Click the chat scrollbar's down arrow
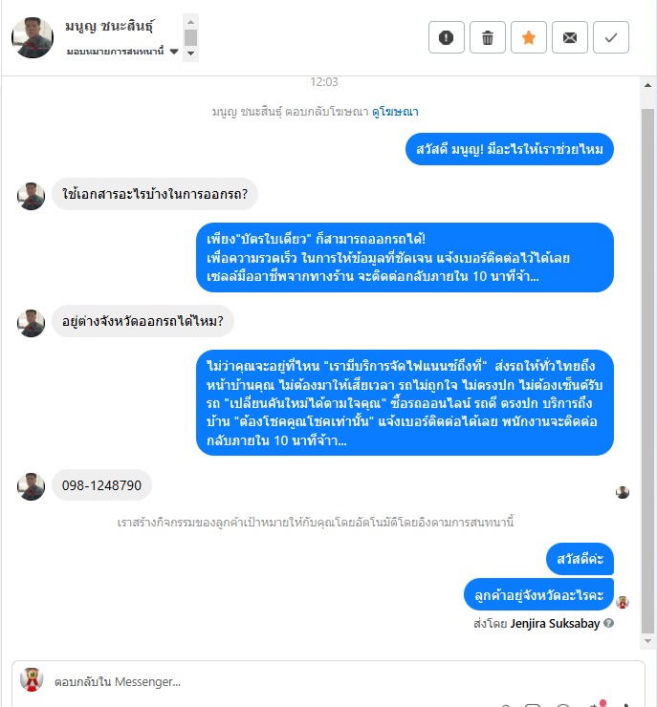 (647, 641)
